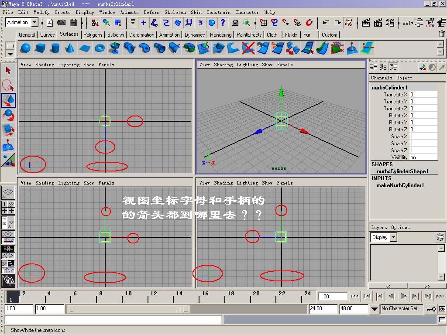This screenshot has width=447, height=335.
Task: Activate the Scale tool
Action: pos(8,130)
